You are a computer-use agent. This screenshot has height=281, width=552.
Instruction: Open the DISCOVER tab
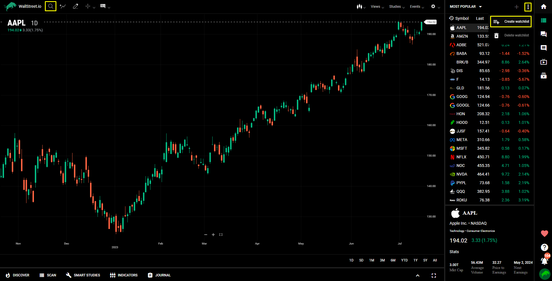pyautogui.click(x=18, y=275)
